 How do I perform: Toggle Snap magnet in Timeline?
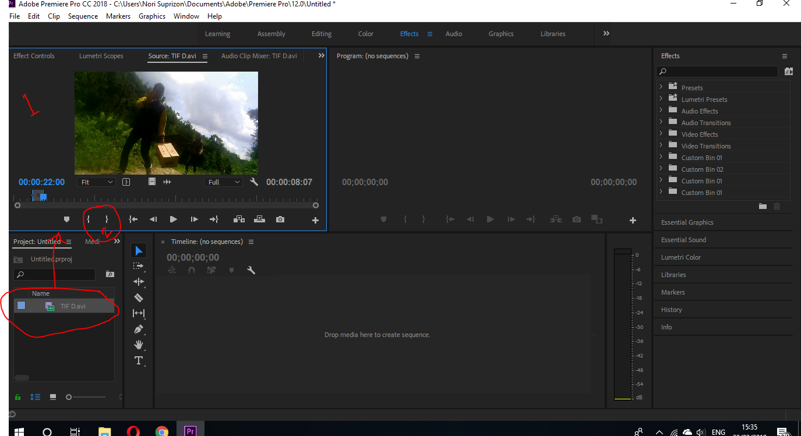(x=192, y=270)
